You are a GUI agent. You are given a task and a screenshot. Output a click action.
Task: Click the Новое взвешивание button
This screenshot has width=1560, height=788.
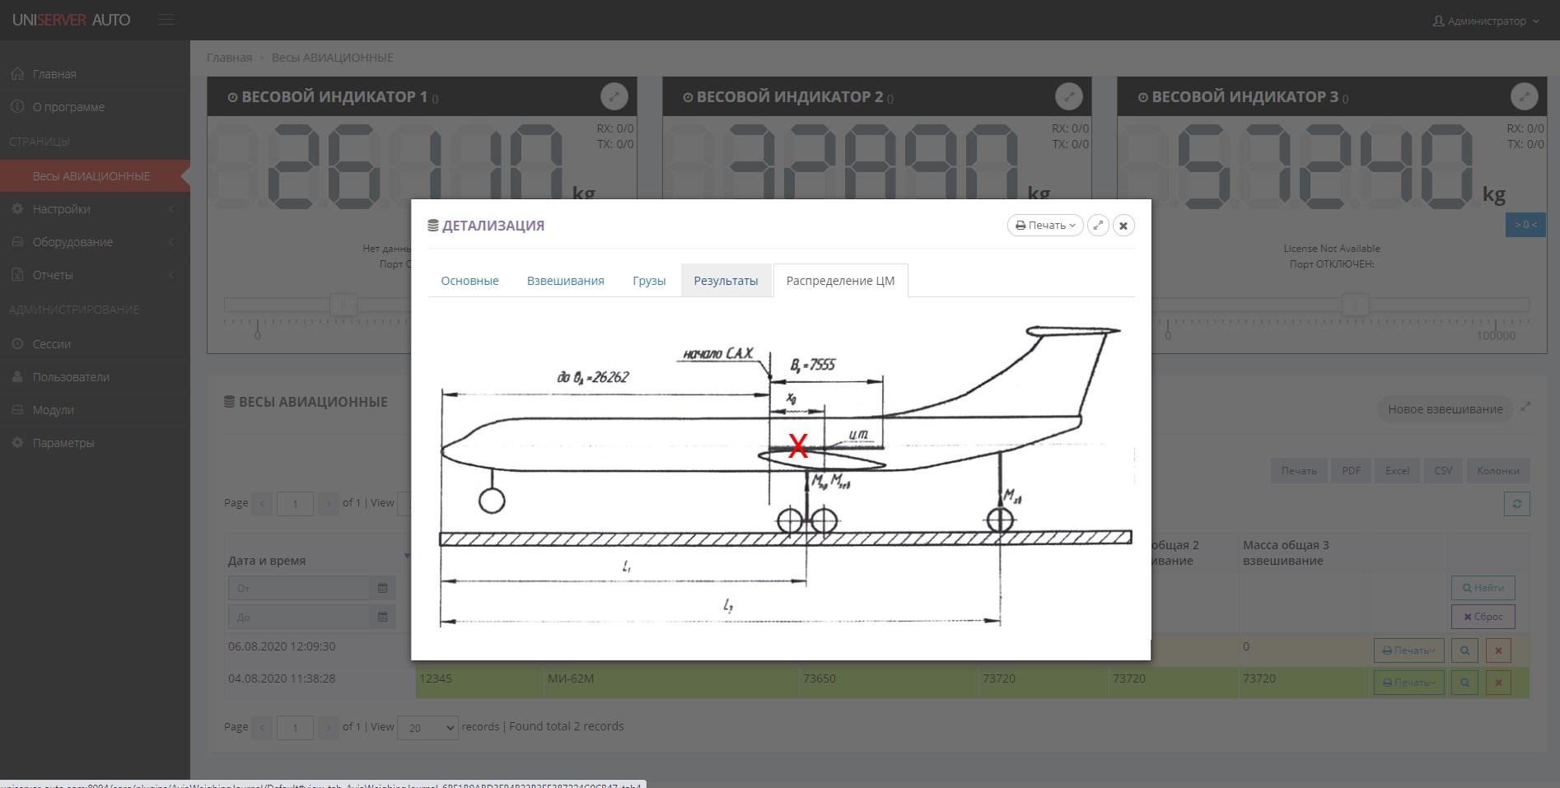1444,408
